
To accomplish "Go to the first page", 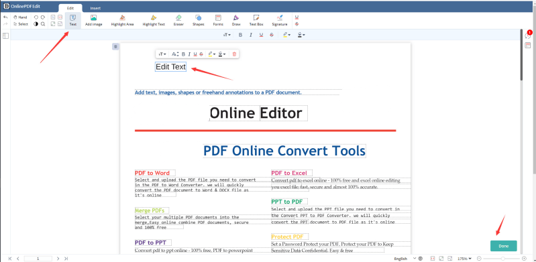I will pos(10,259).
